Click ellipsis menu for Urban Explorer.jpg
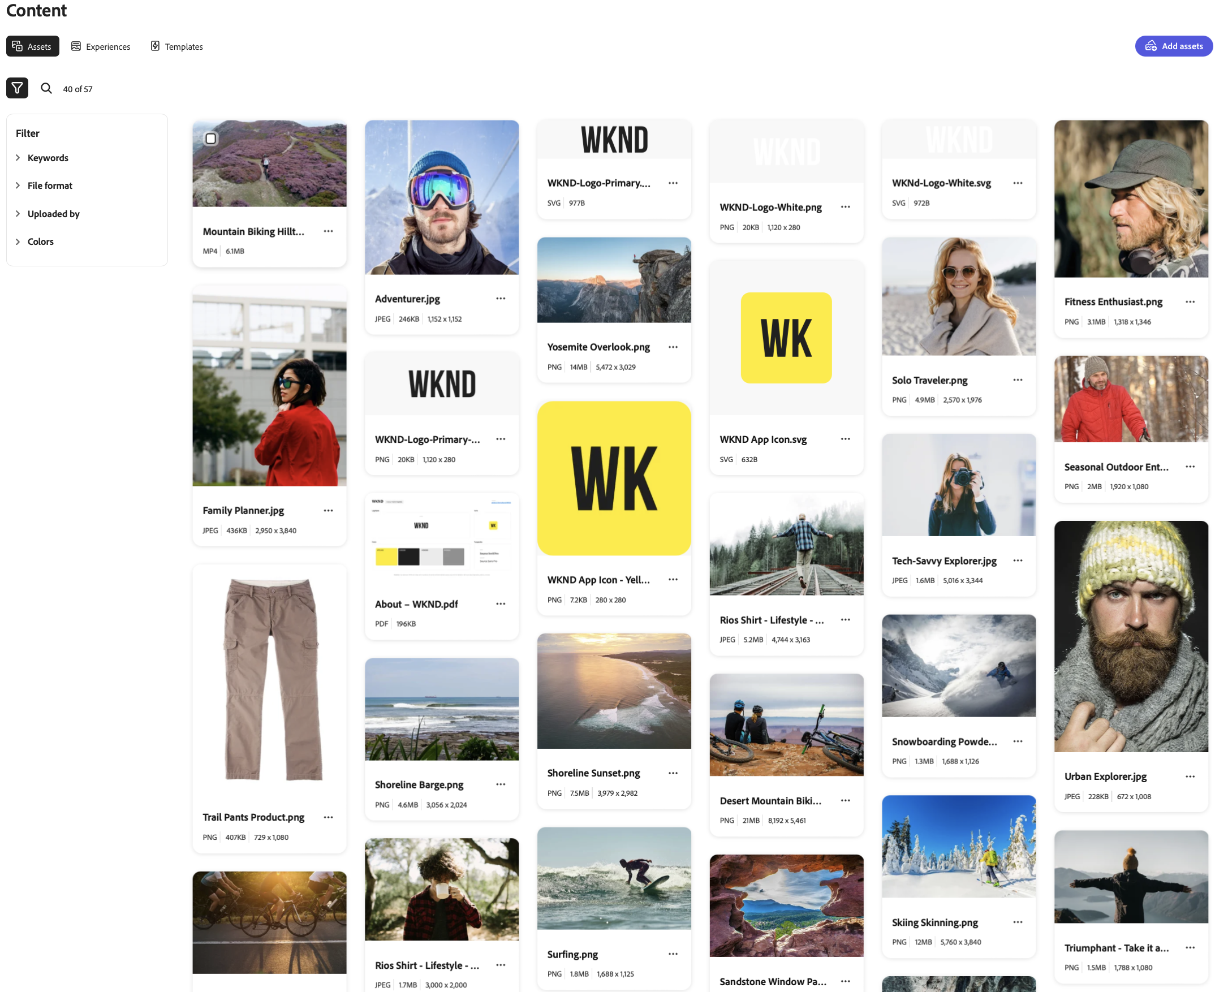Screen dimensions: 1228x992 1190,777
